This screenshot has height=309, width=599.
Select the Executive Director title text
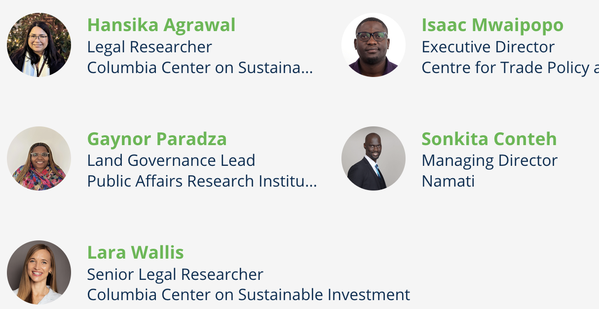[488, 47]
